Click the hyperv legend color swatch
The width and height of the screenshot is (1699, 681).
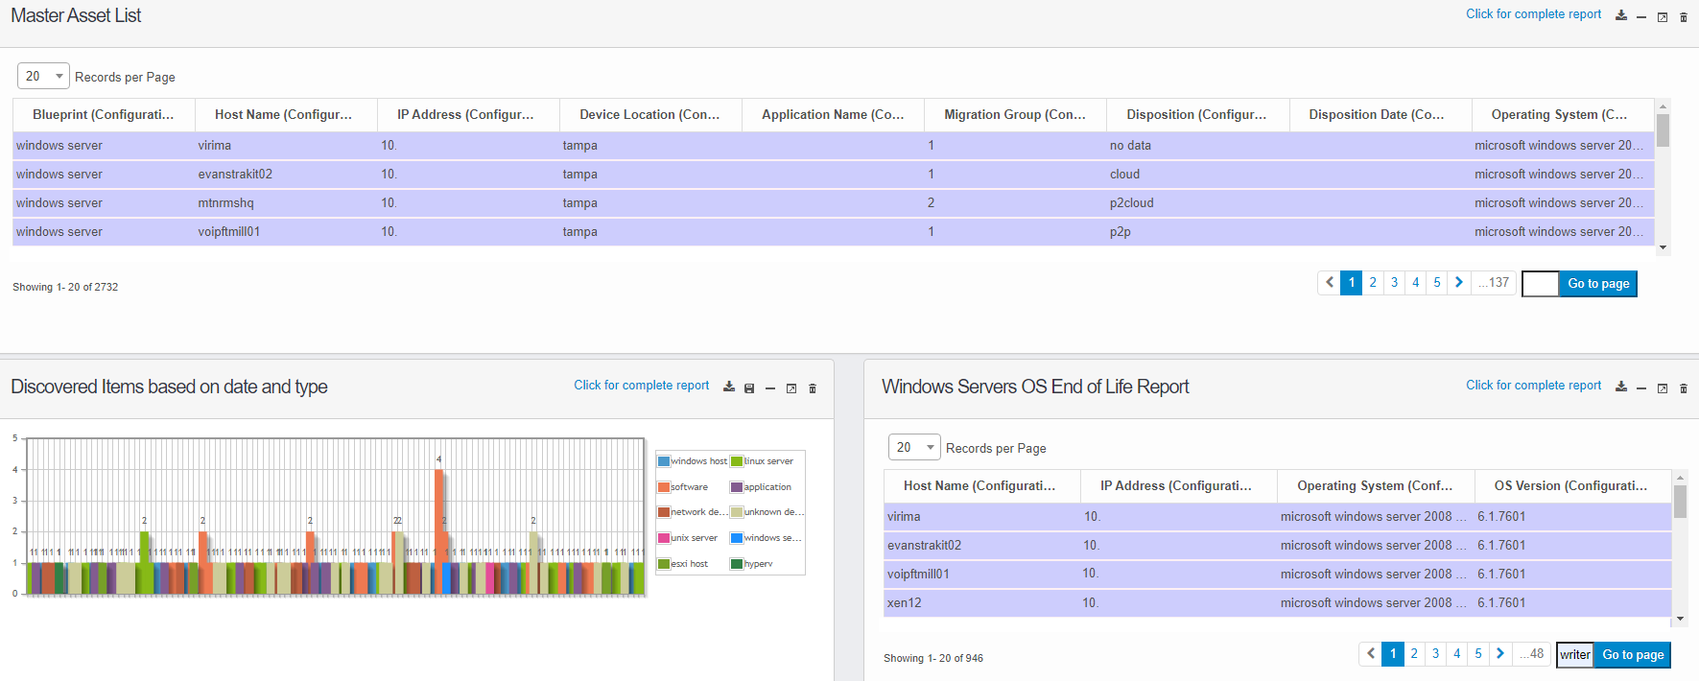coord(737,564)
